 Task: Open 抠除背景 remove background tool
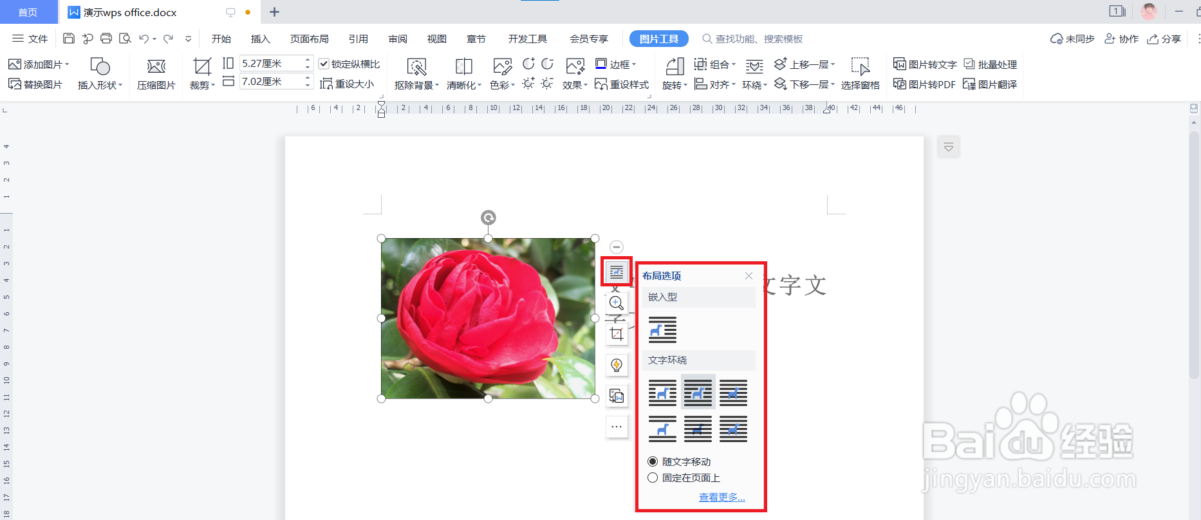click(x=416, y=75)
